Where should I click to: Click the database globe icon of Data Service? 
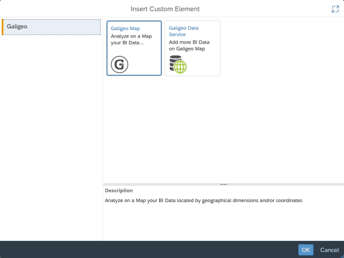point(178,64)
